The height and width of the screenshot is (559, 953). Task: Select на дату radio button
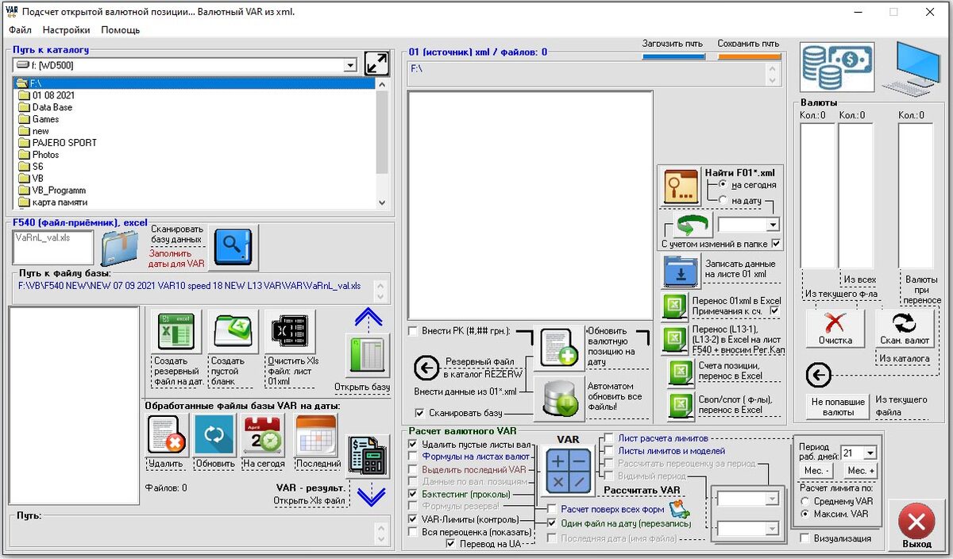click(x=723, y=200)
